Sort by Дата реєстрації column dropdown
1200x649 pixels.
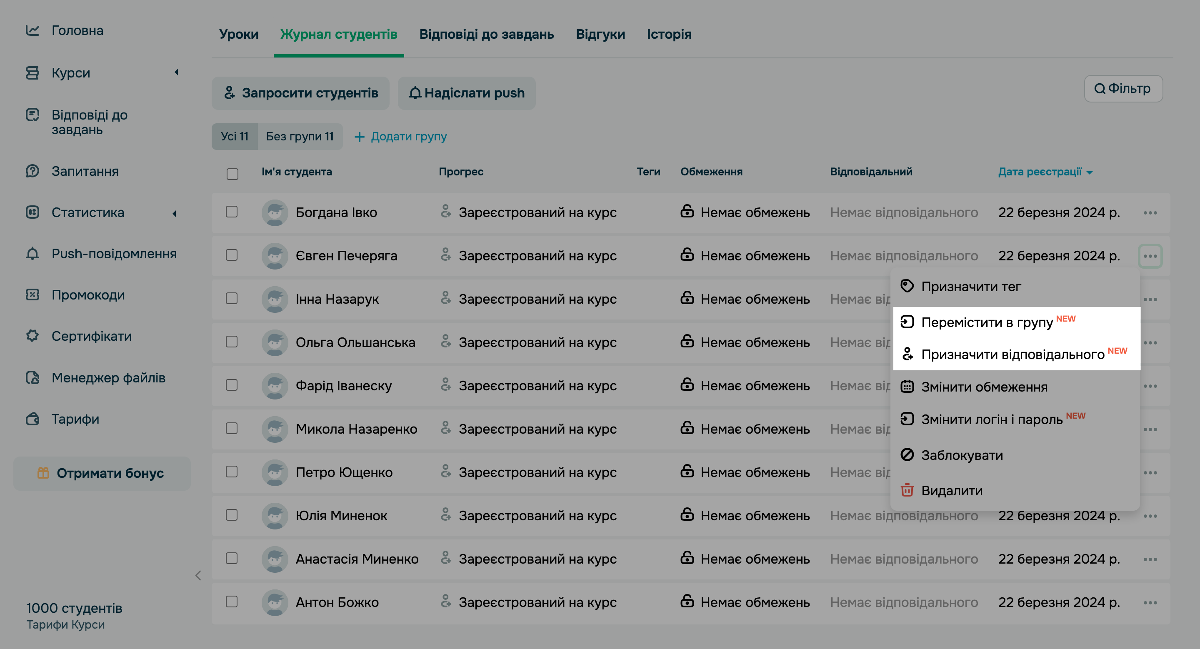pyautogui.click(x=1045, y=172)
